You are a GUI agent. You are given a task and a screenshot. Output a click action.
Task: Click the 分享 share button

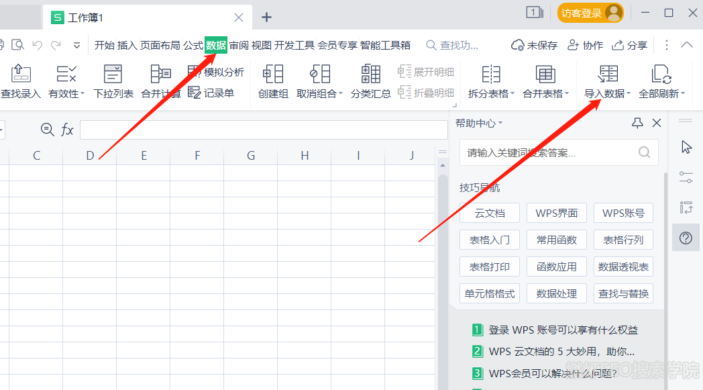point(630,45)
